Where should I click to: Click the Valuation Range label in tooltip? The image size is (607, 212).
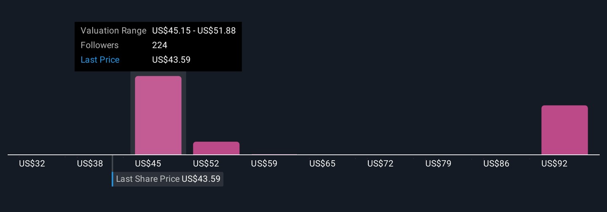[113, 31]
